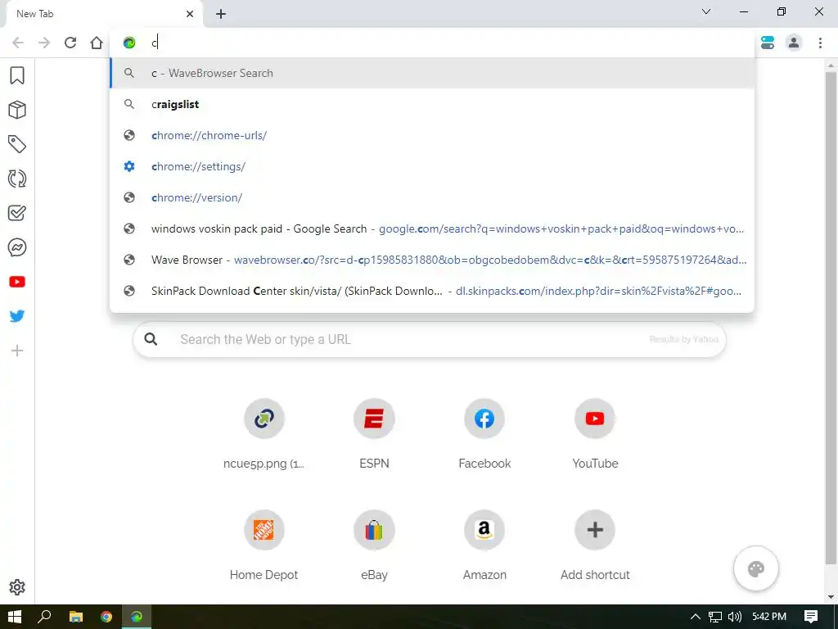
Task: Go to the home page icon
Action: tap(97, 43)
